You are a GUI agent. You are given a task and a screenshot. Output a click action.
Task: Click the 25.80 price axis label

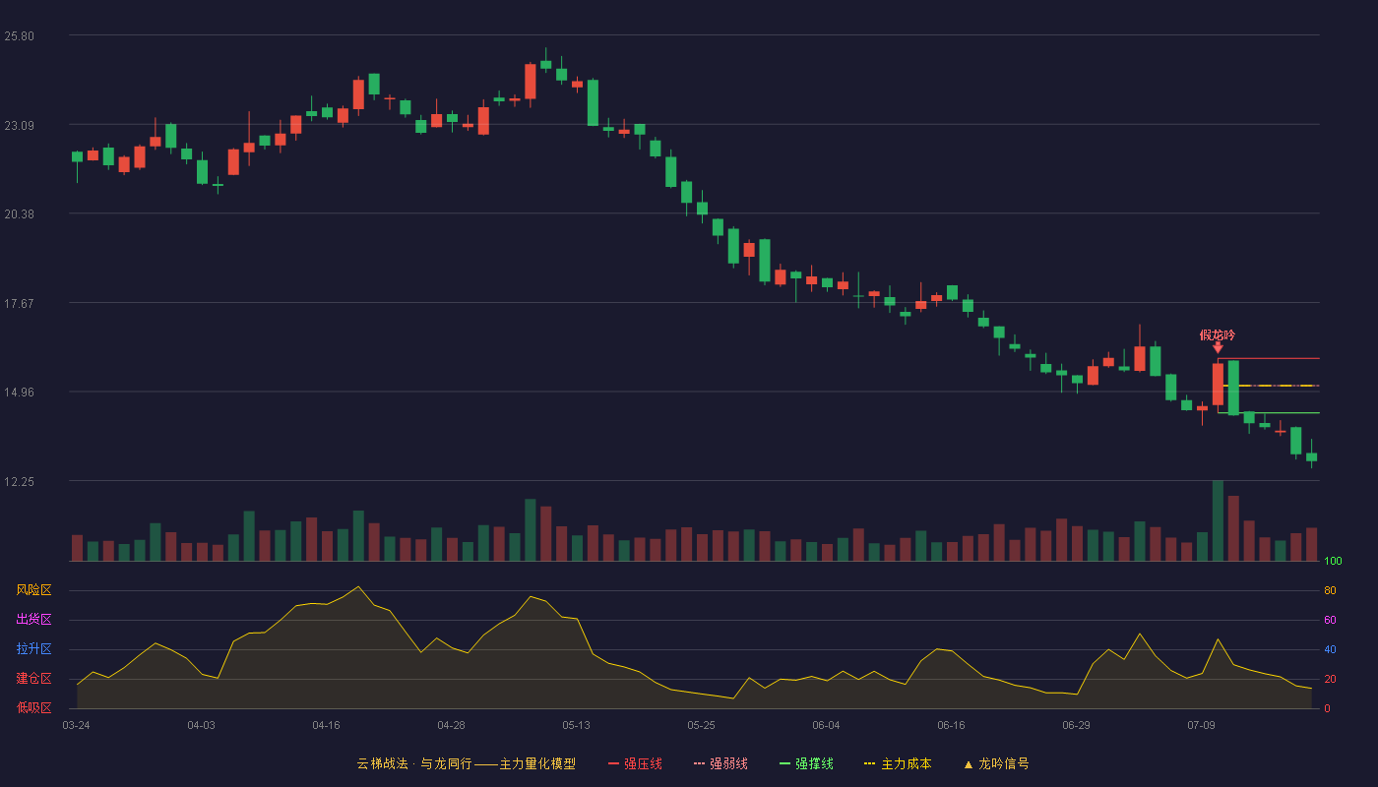pos(20,36)
